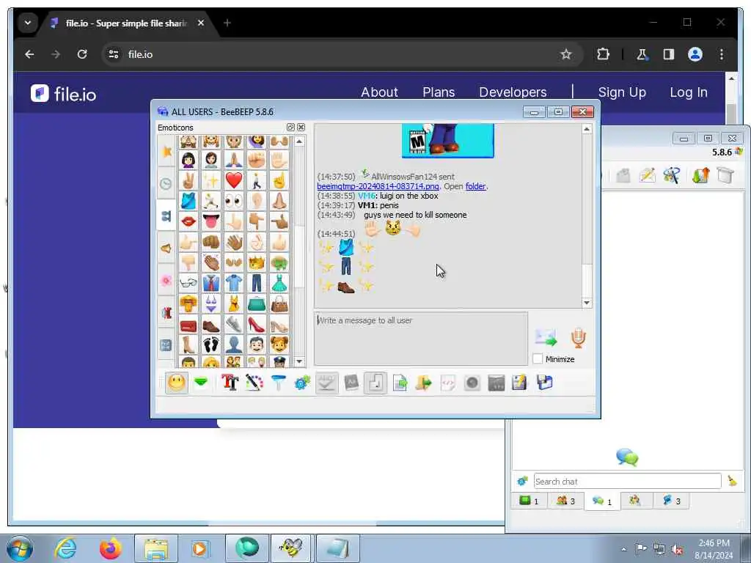Click the blue print/save box icon
Screen dimensions: 751x563
[x=545, y=383]
